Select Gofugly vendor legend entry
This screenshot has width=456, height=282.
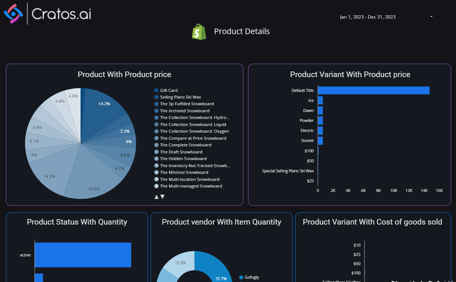point(249,277)
